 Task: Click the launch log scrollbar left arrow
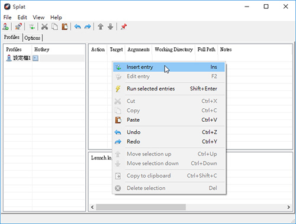tap(92, 207)
